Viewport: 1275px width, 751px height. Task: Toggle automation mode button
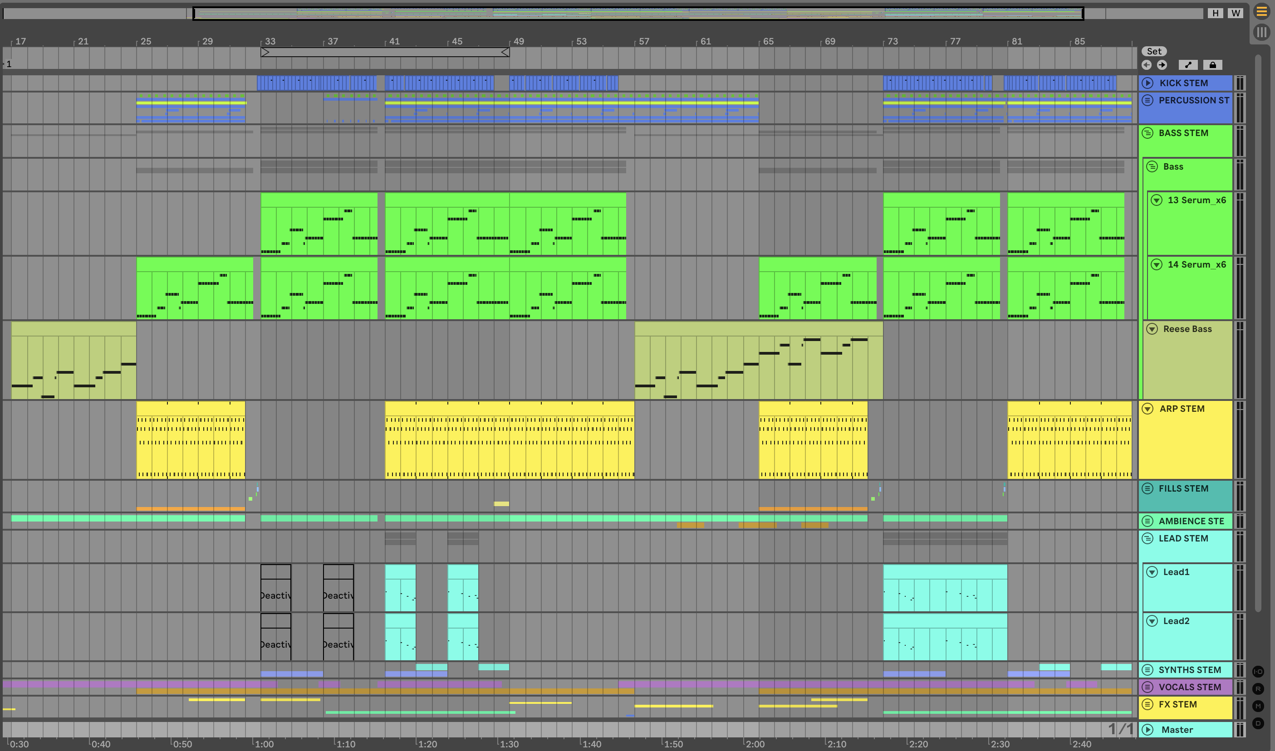1188,65
